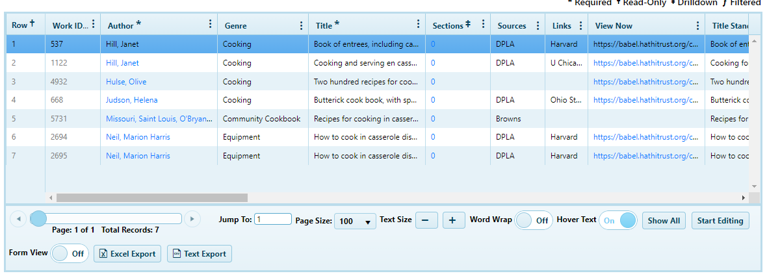Increase text size with plus button
767x278 pixels.
click(454, 221)
